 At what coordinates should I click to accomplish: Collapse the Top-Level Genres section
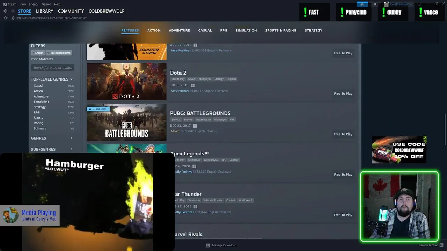tap(52, 79)
